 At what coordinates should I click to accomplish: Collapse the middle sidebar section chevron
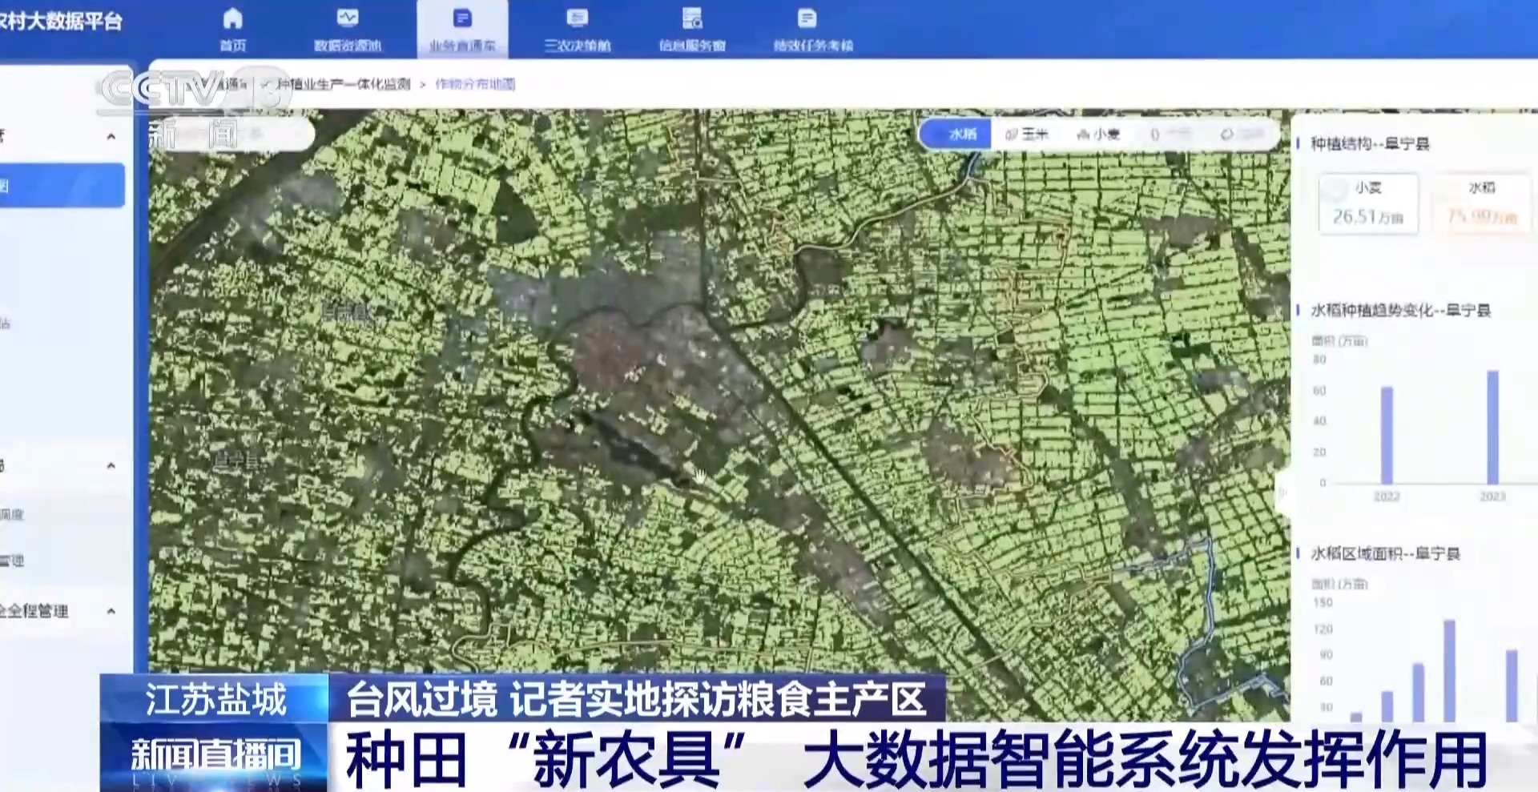(111, 465)
